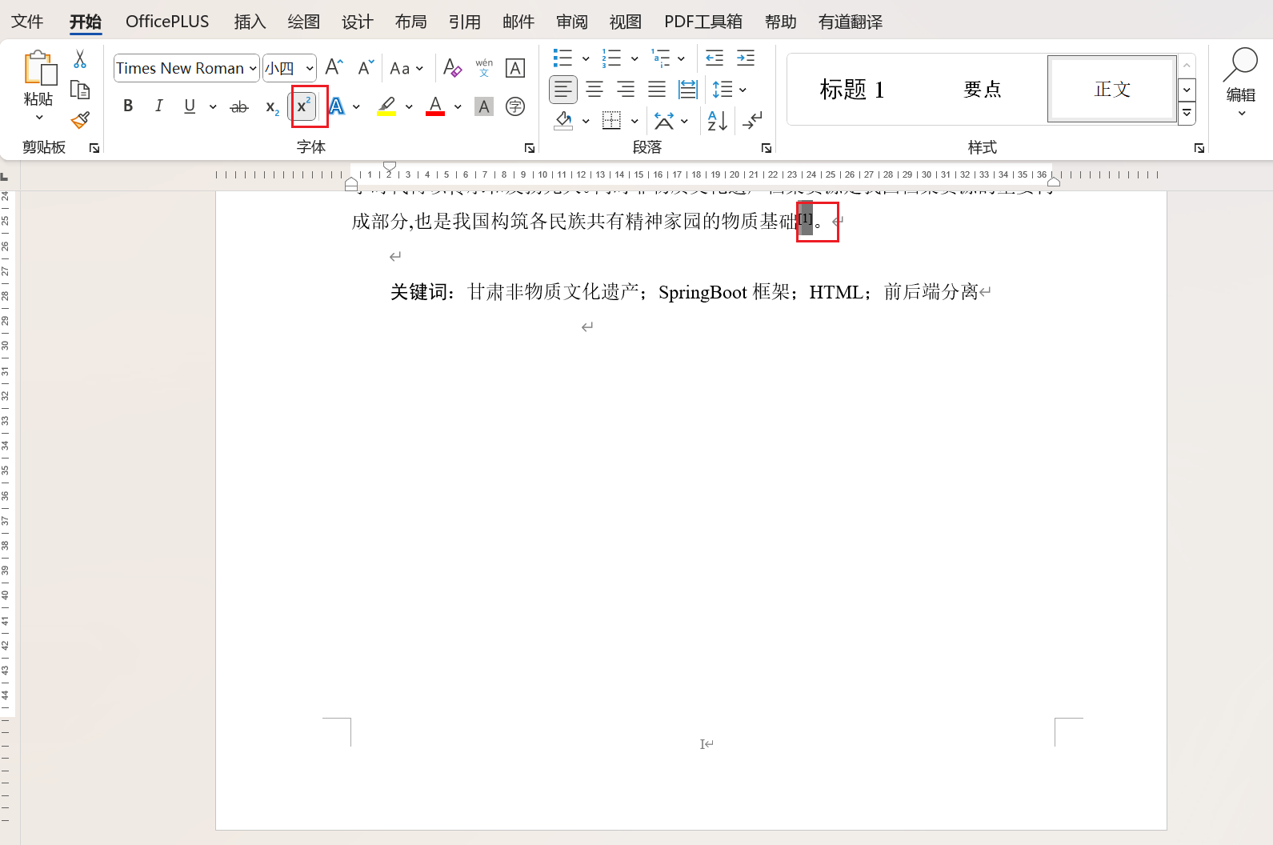Decrease paragraph indent
The image size is (1273, 845).
pyautogui.click(x=715, y=58)
